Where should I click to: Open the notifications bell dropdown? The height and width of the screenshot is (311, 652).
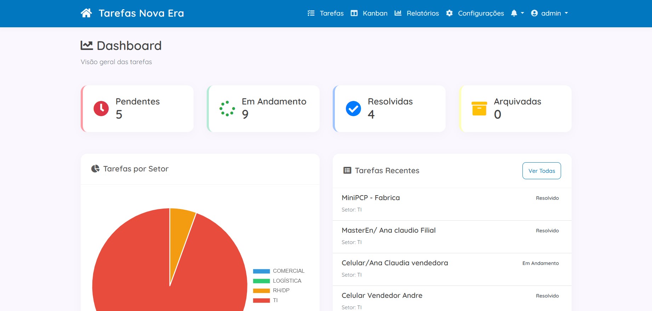tap(517, 13)
